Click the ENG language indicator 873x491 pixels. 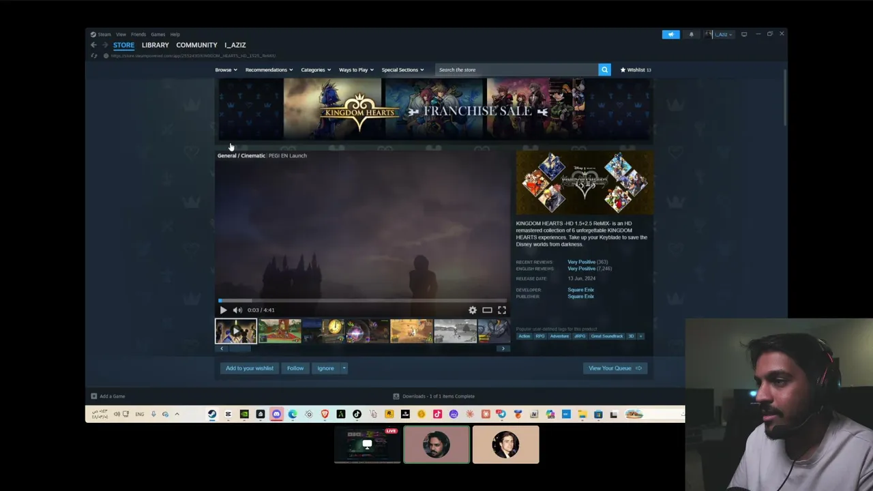139,414
